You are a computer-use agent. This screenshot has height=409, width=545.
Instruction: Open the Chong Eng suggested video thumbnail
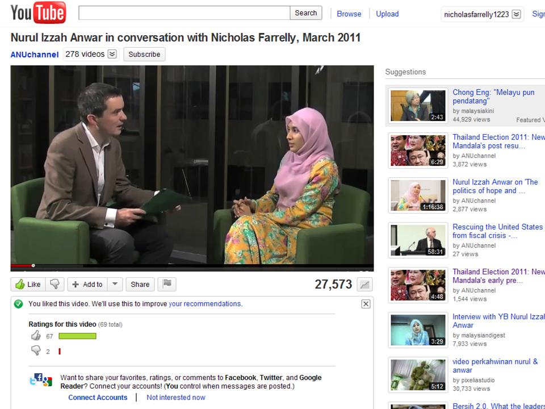tap(418, 106)
